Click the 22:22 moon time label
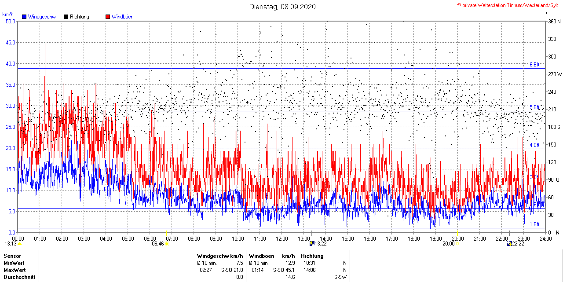This screenshot has height=282, width=563. 518,243
